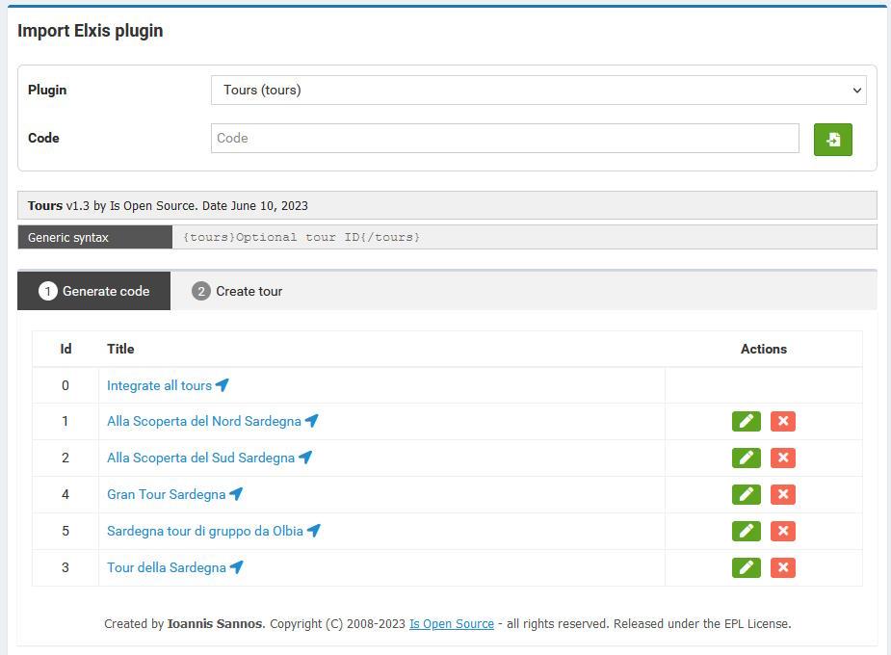Delete the Alla Scoperta del Nord Sardegna tour
This screenshot has height=655, width=891.
[782, 422]
